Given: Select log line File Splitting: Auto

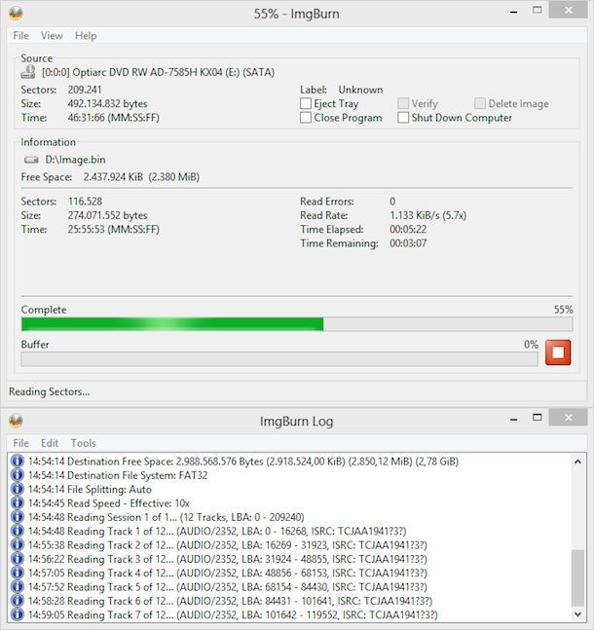Looking at the screenshot, I should point(90,490).
